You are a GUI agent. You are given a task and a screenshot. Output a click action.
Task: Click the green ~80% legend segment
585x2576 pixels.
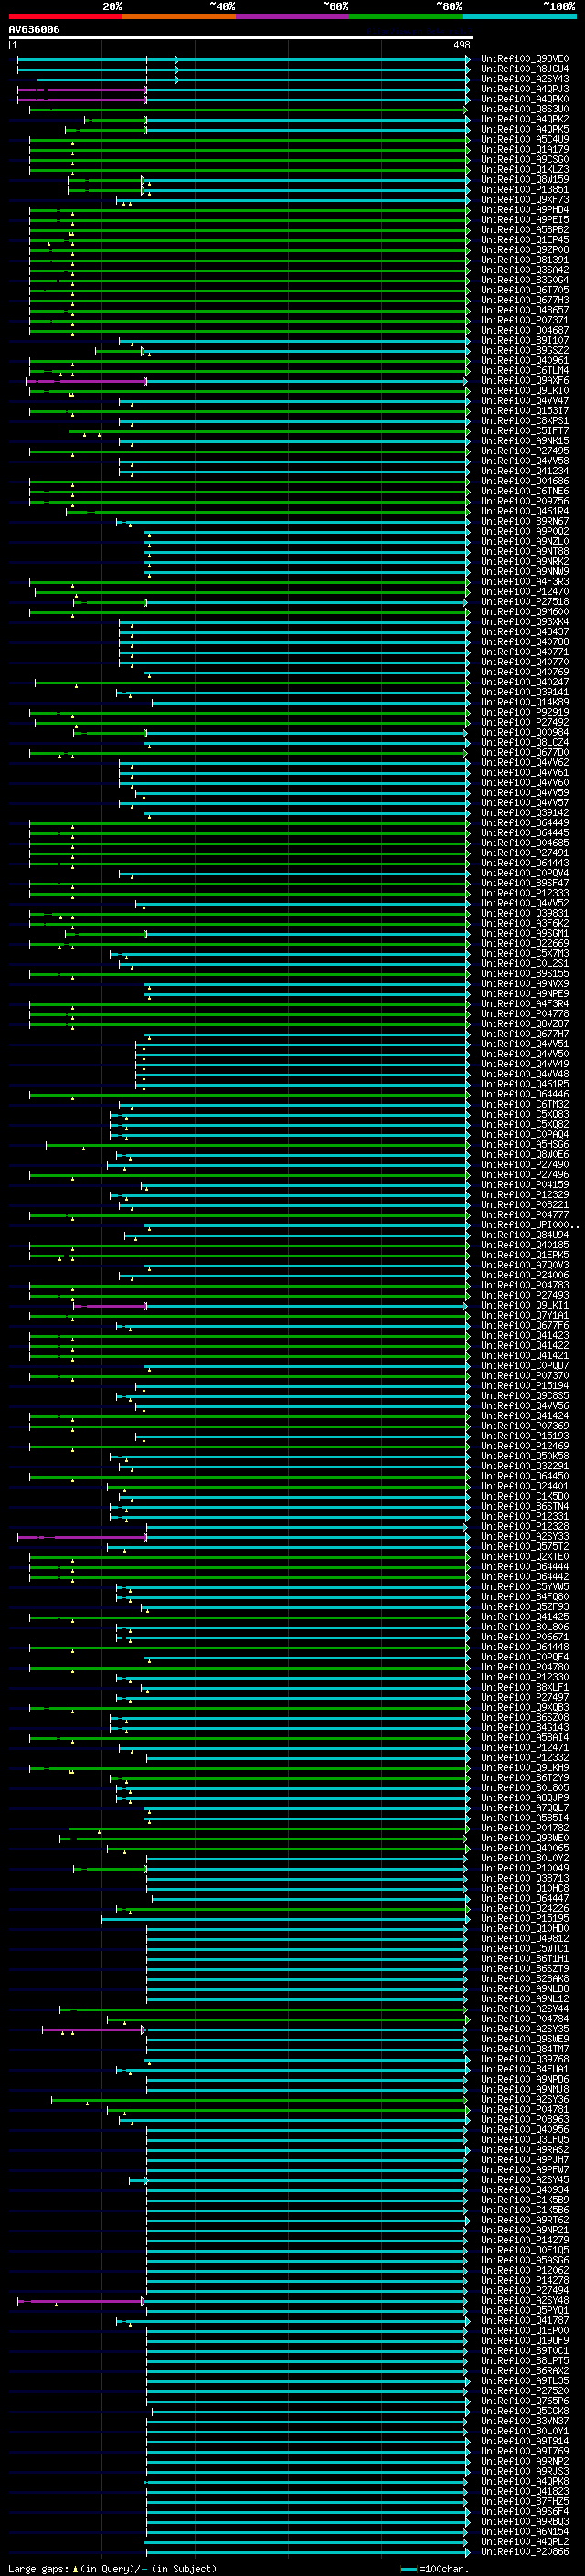[406, 16]
